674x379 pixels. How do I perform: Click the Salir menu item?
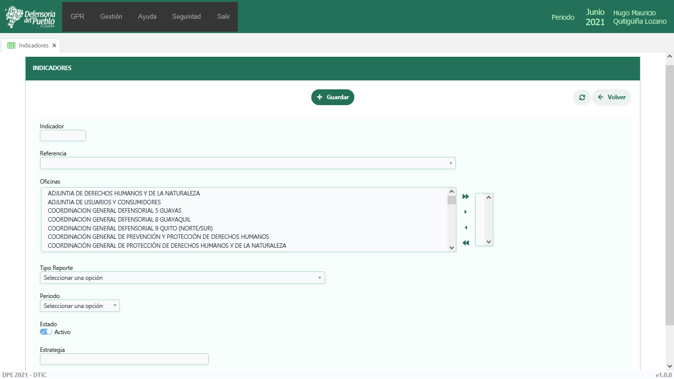click(224, 16)
